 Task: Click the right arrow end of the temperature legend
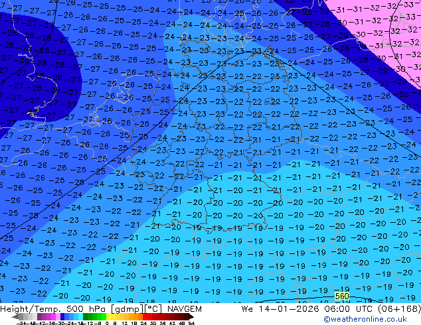tap(191, 317)
